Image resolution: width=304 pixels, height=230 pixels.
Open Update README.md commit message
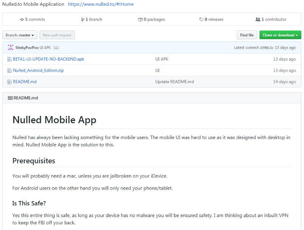pos(174,81)
